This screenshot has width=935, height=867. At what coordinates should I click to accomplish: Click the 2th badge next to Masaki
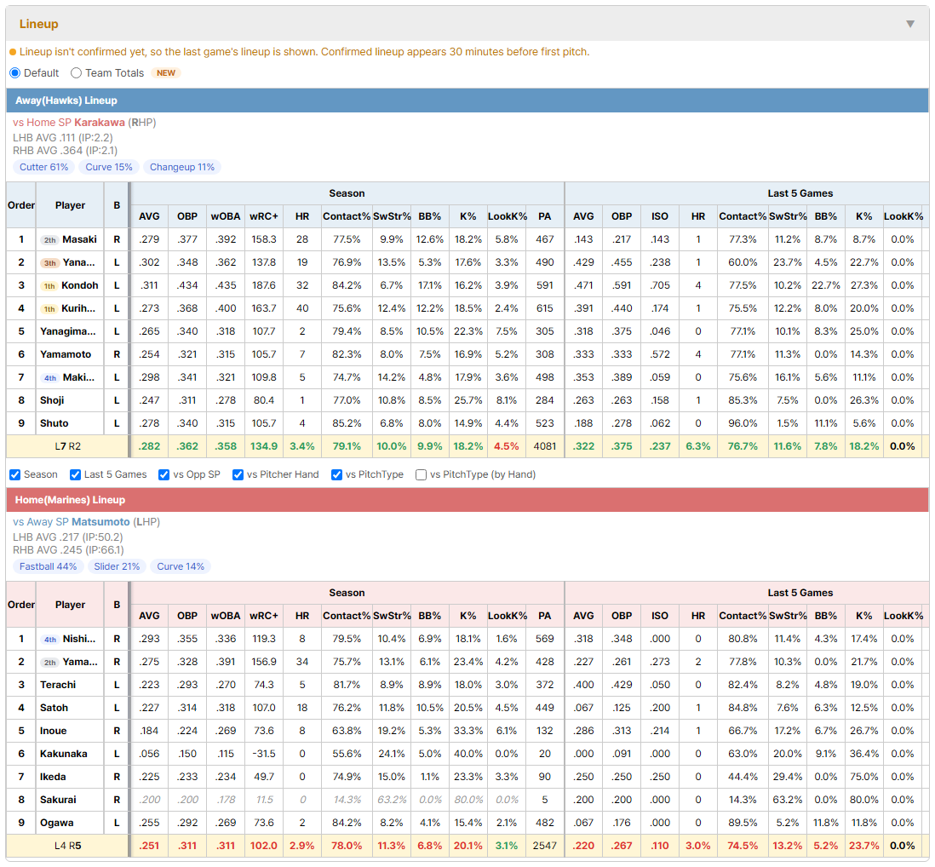49,239
